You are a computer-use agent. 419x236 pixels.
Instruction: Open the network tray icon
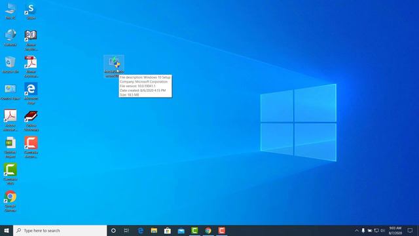(x=376, y=230)
